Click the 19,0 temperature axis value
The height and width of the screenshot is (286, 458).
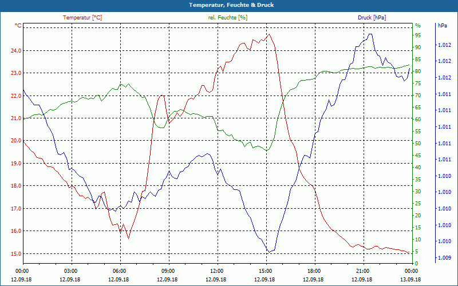(x=17, y=164)
